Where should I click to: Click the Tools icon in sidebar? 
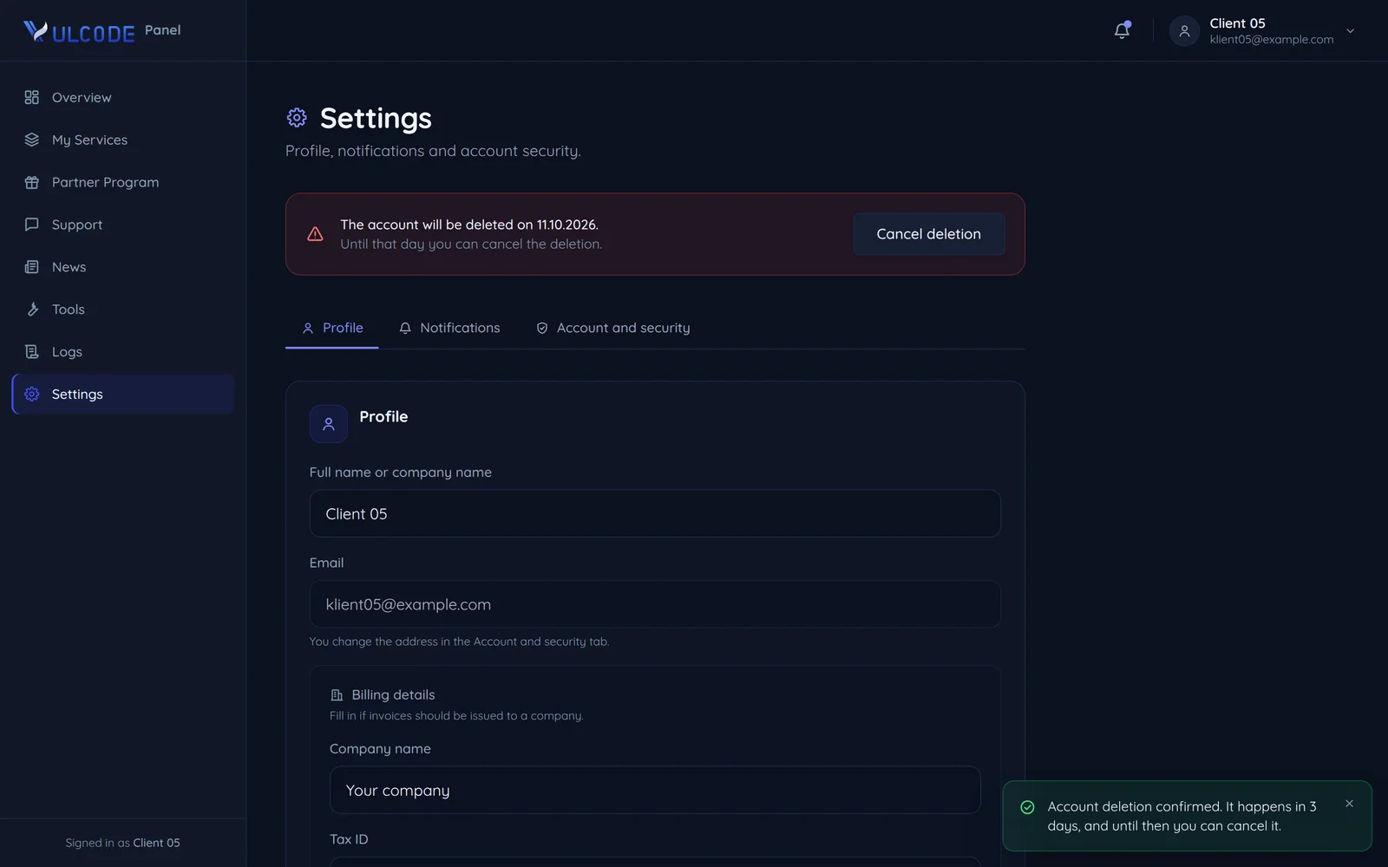32,310
